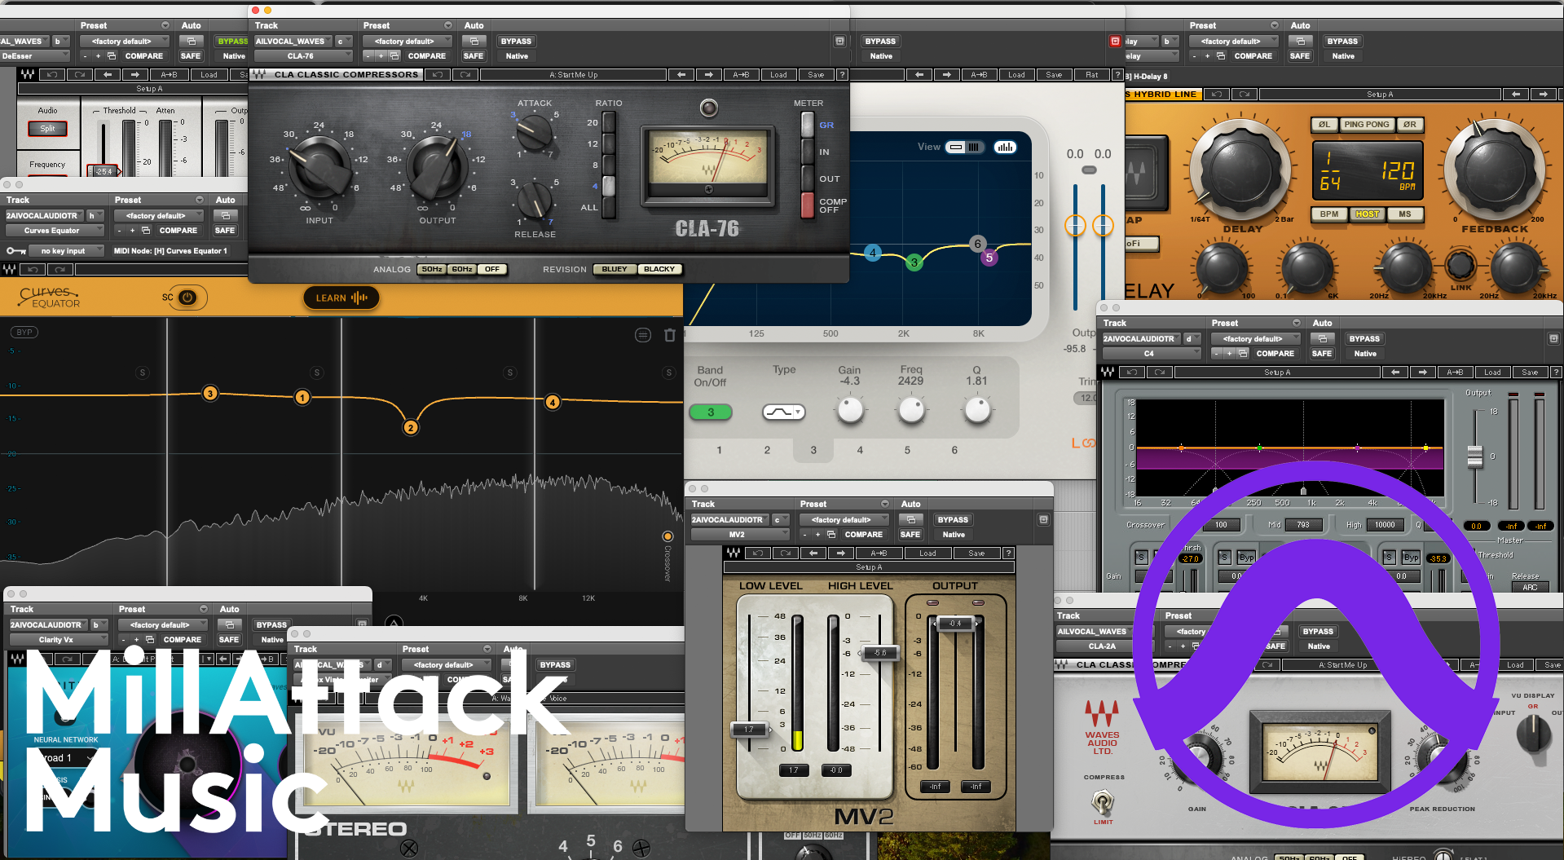Image resolution: width=1564 pixels, height=860 pixels.
Task: Click the MV2 Low Level fader handle
Action: (x=749, y=730)
